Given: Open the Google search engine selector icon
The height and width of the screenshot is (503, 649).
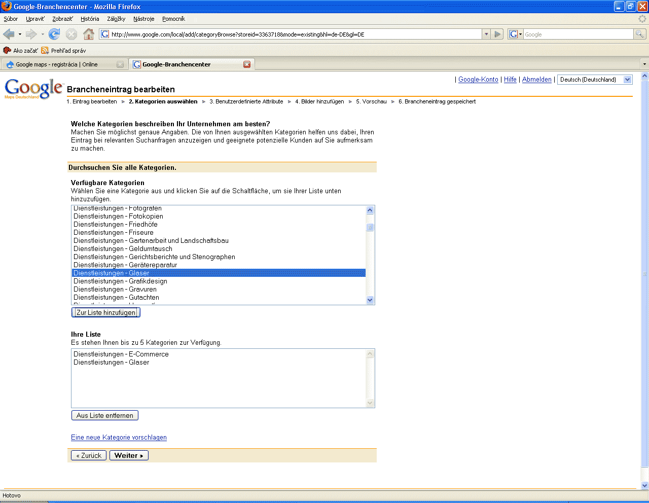Looking at the screenshot, I should tap(516, 34).
